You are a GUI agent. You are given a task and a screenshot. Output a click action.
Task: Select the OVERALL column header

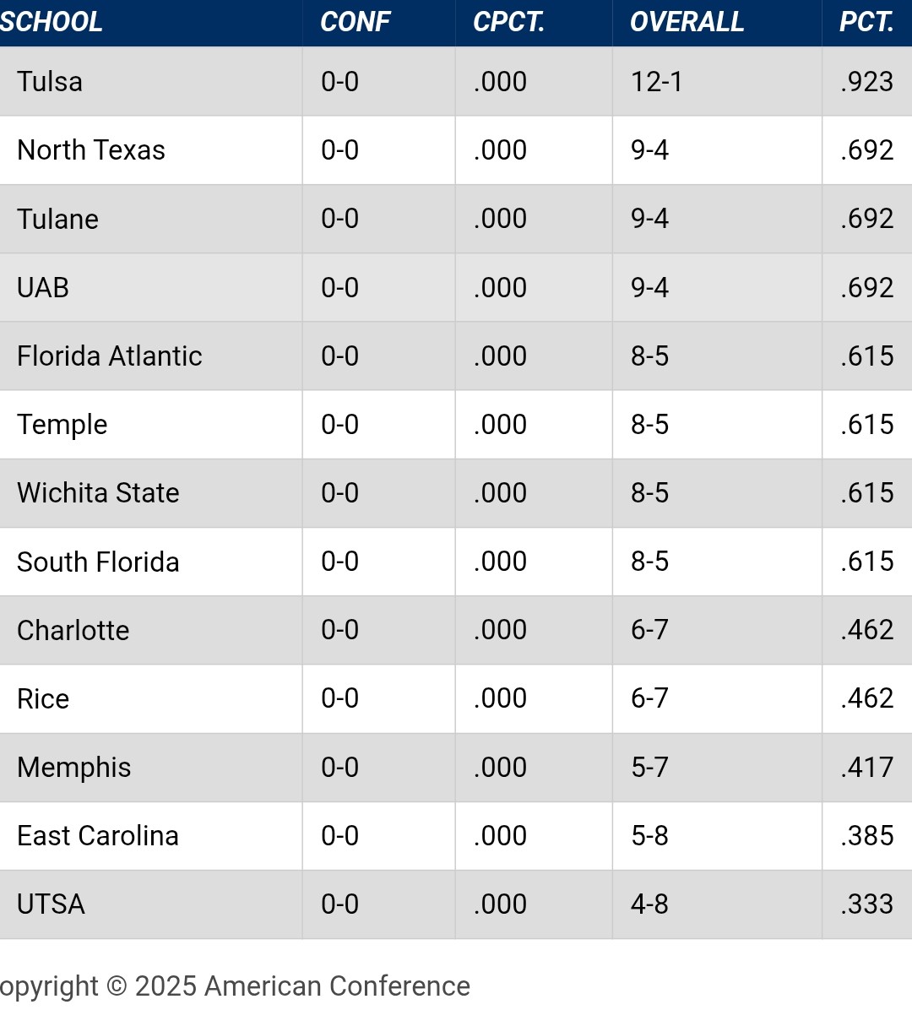coord(687,22)
